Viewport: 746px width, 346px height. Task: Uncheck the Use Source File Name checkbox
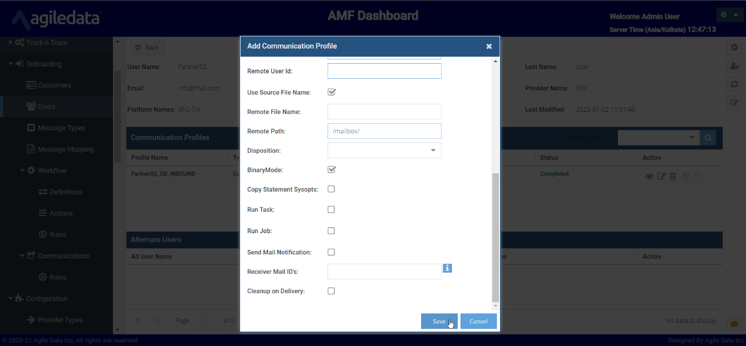coord(331,92)
